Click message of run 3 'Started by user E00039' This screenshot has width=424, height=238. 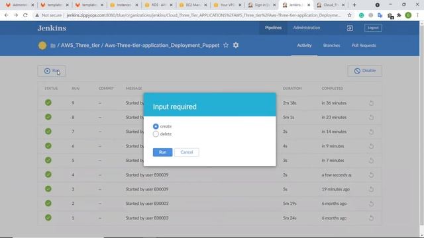coord(147,189)
